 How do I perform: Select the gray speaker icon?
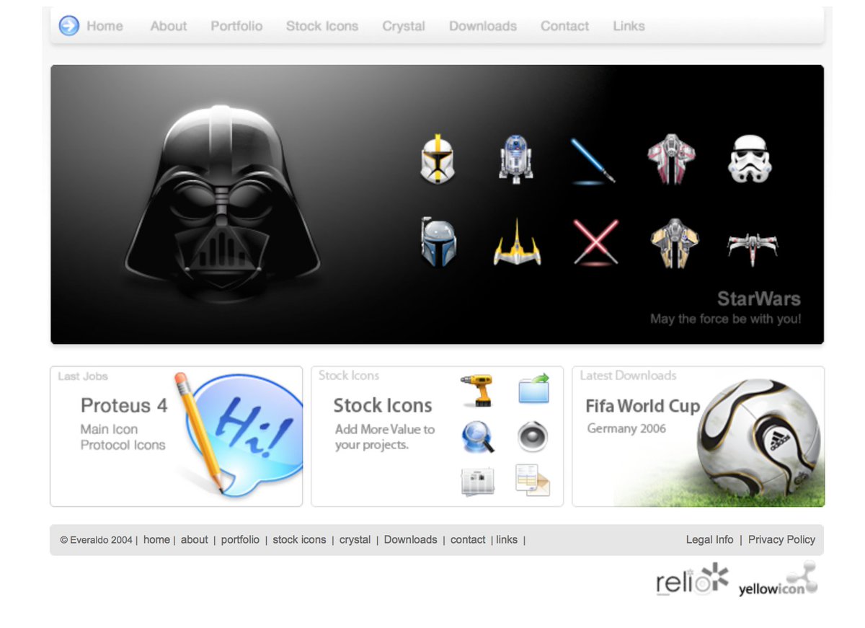533,437
